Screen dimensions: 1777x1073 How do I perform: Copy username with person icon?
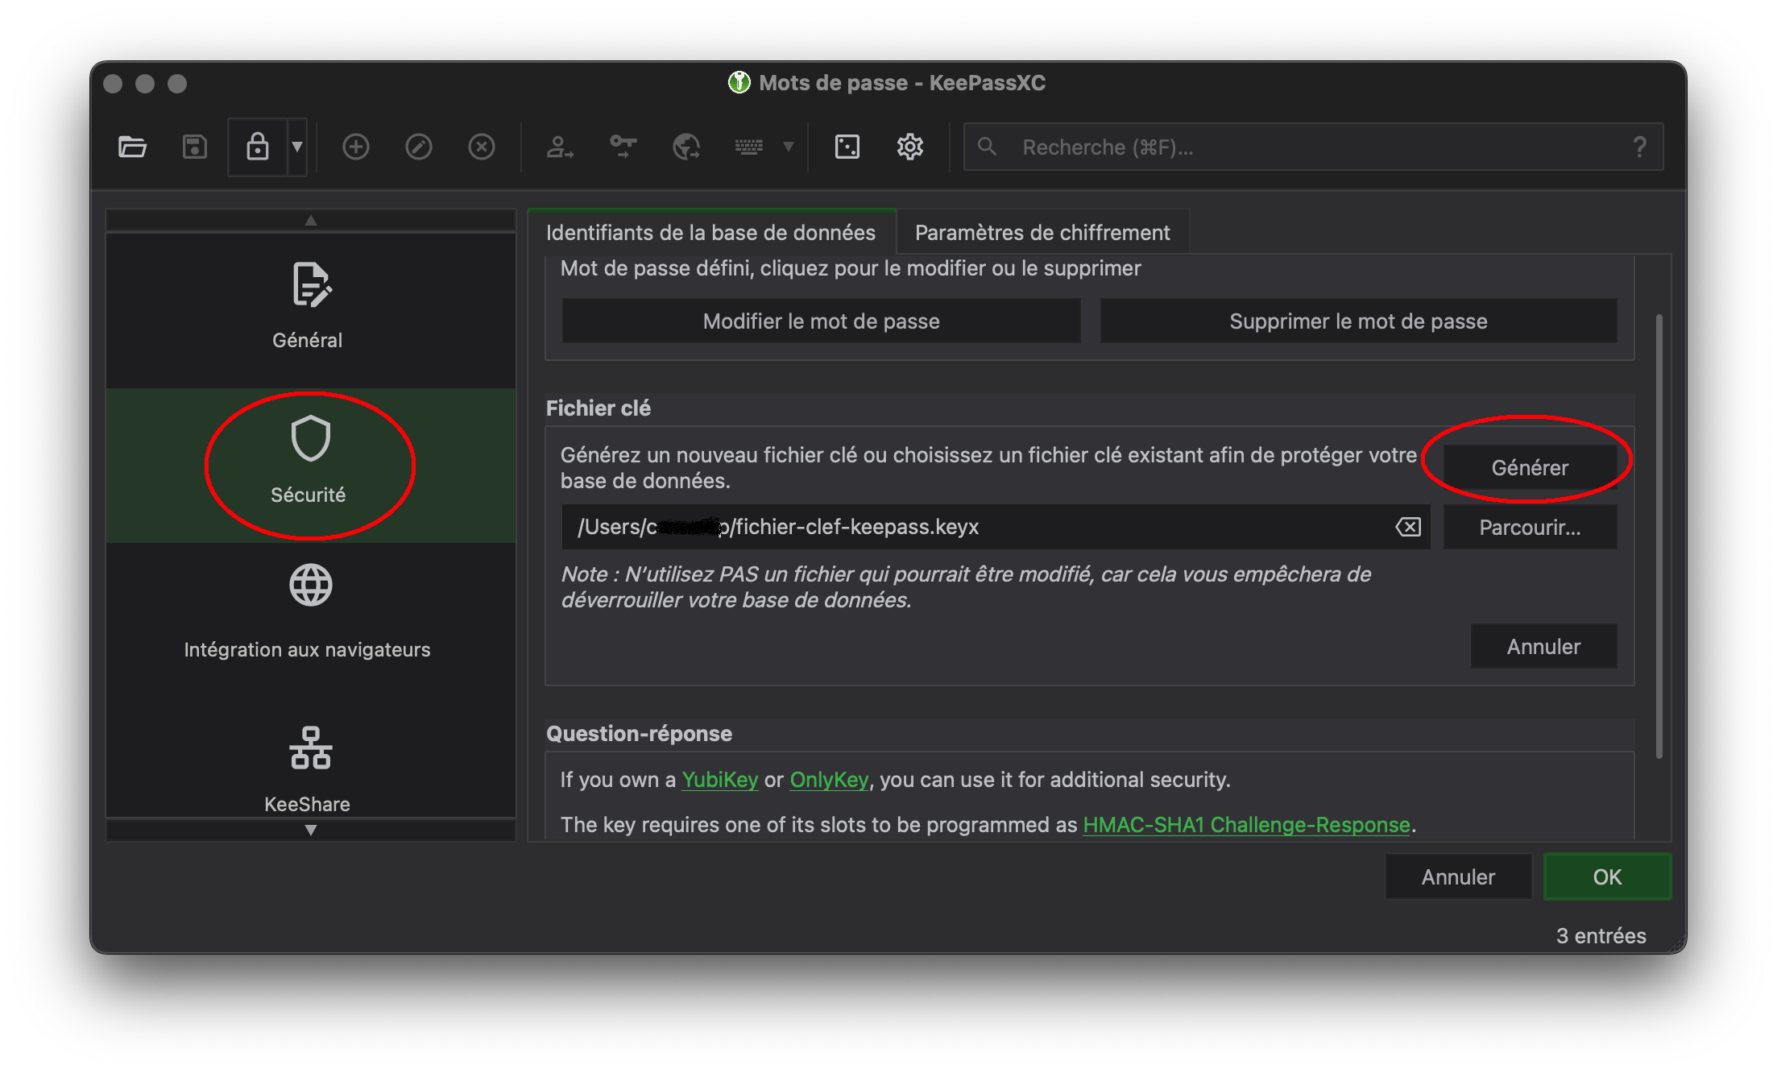pos(559,147)
